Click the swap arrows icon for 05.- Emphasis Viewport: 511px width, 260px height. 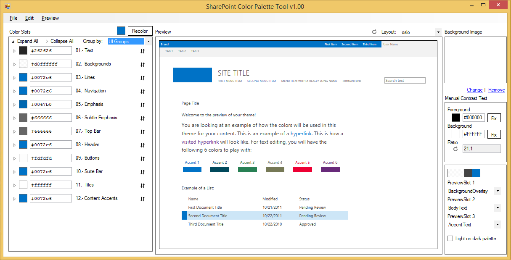click(x=143, y=105)
